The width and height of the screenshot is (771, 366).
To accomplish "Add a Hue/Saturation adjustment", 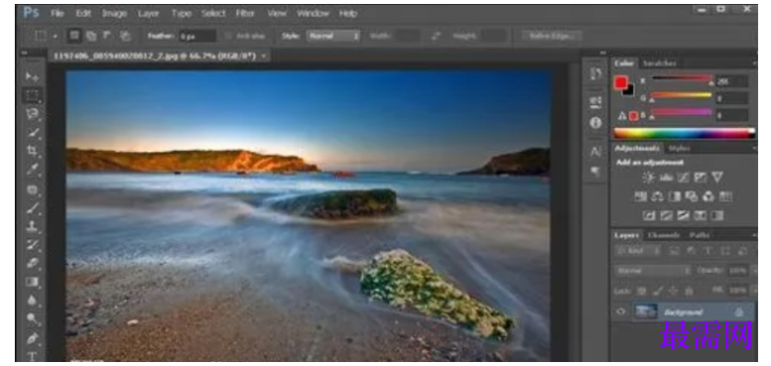I will tap(640, 197).
